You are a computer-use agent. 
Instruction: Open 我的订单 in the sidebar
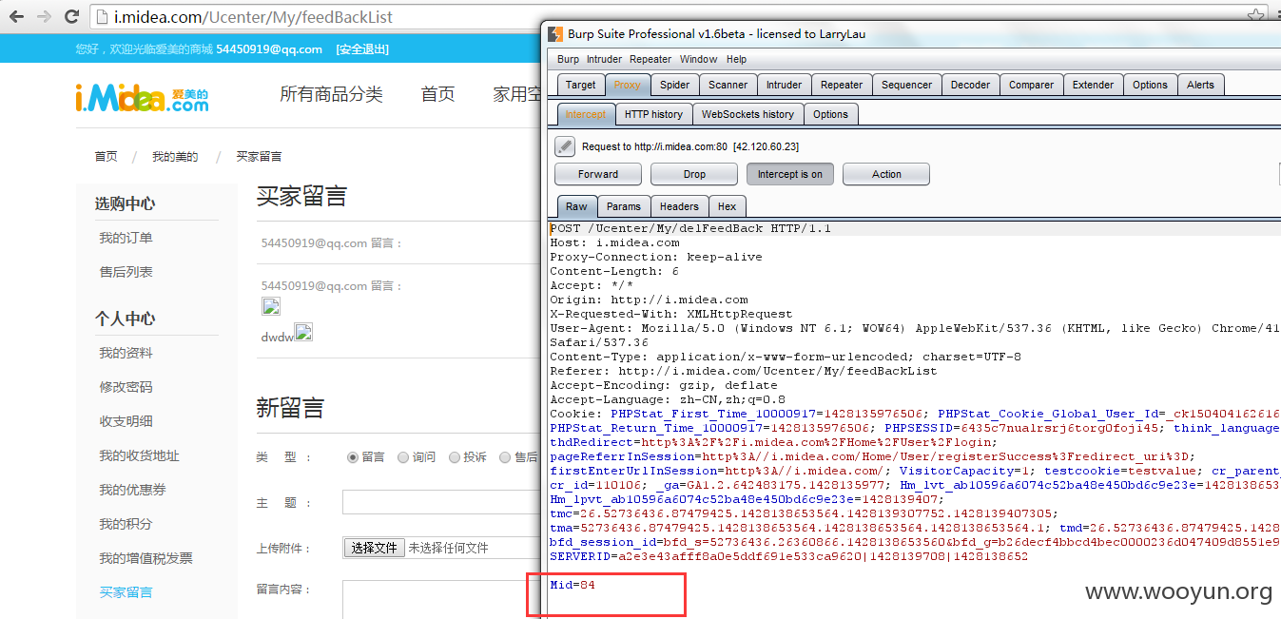126,238
